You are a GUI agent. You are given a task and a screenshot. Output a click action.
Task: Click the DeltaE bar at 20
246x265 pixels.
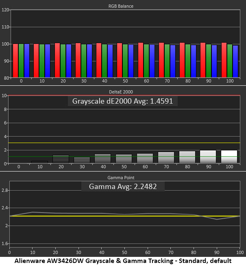tap(61, 159)
